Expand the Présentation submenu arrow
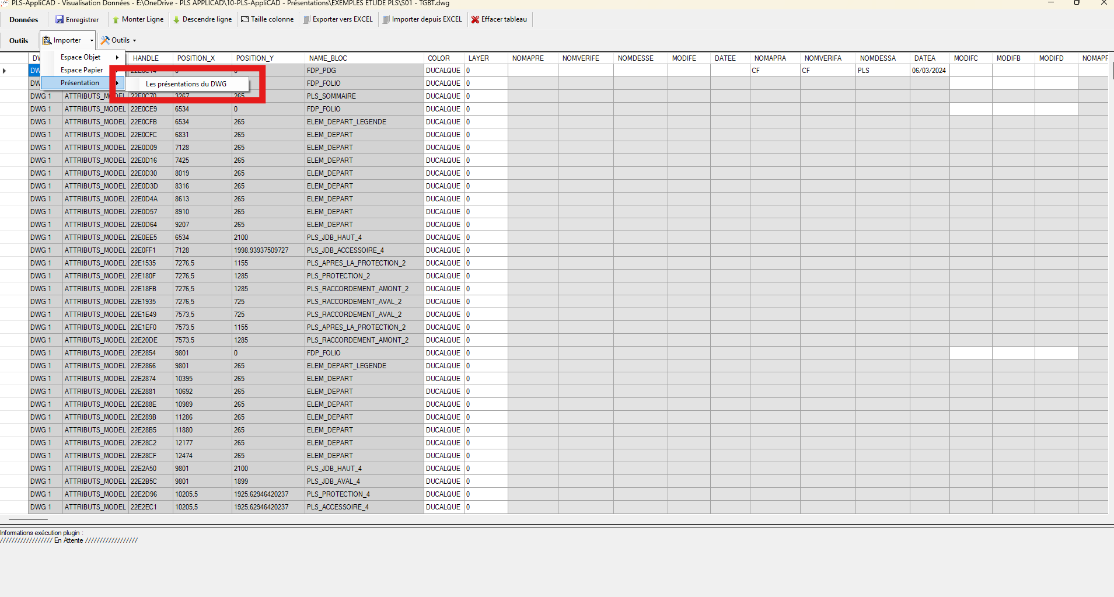1114x597 pixels. coord(117,83)
